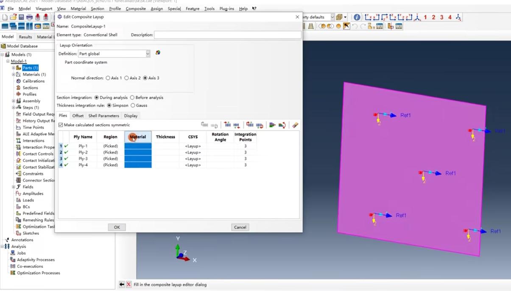The width and height of the screenshot is (511, 291).
Task: Choose Before analysis section integration
Action: pos(132,97)
